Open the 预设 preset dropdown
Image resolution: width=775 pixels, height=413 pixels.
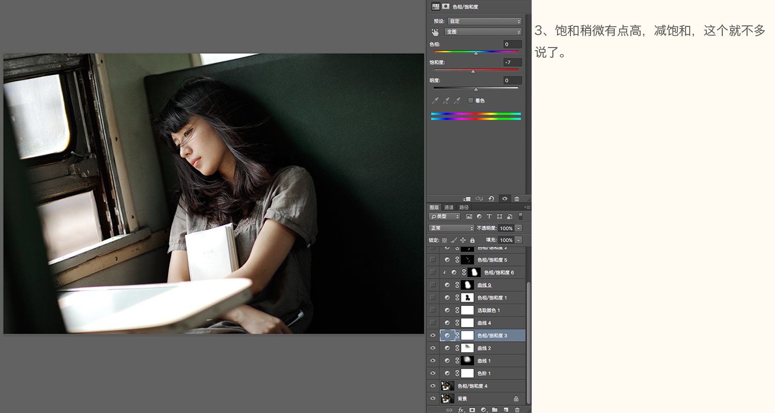click(x=485, y=21)
